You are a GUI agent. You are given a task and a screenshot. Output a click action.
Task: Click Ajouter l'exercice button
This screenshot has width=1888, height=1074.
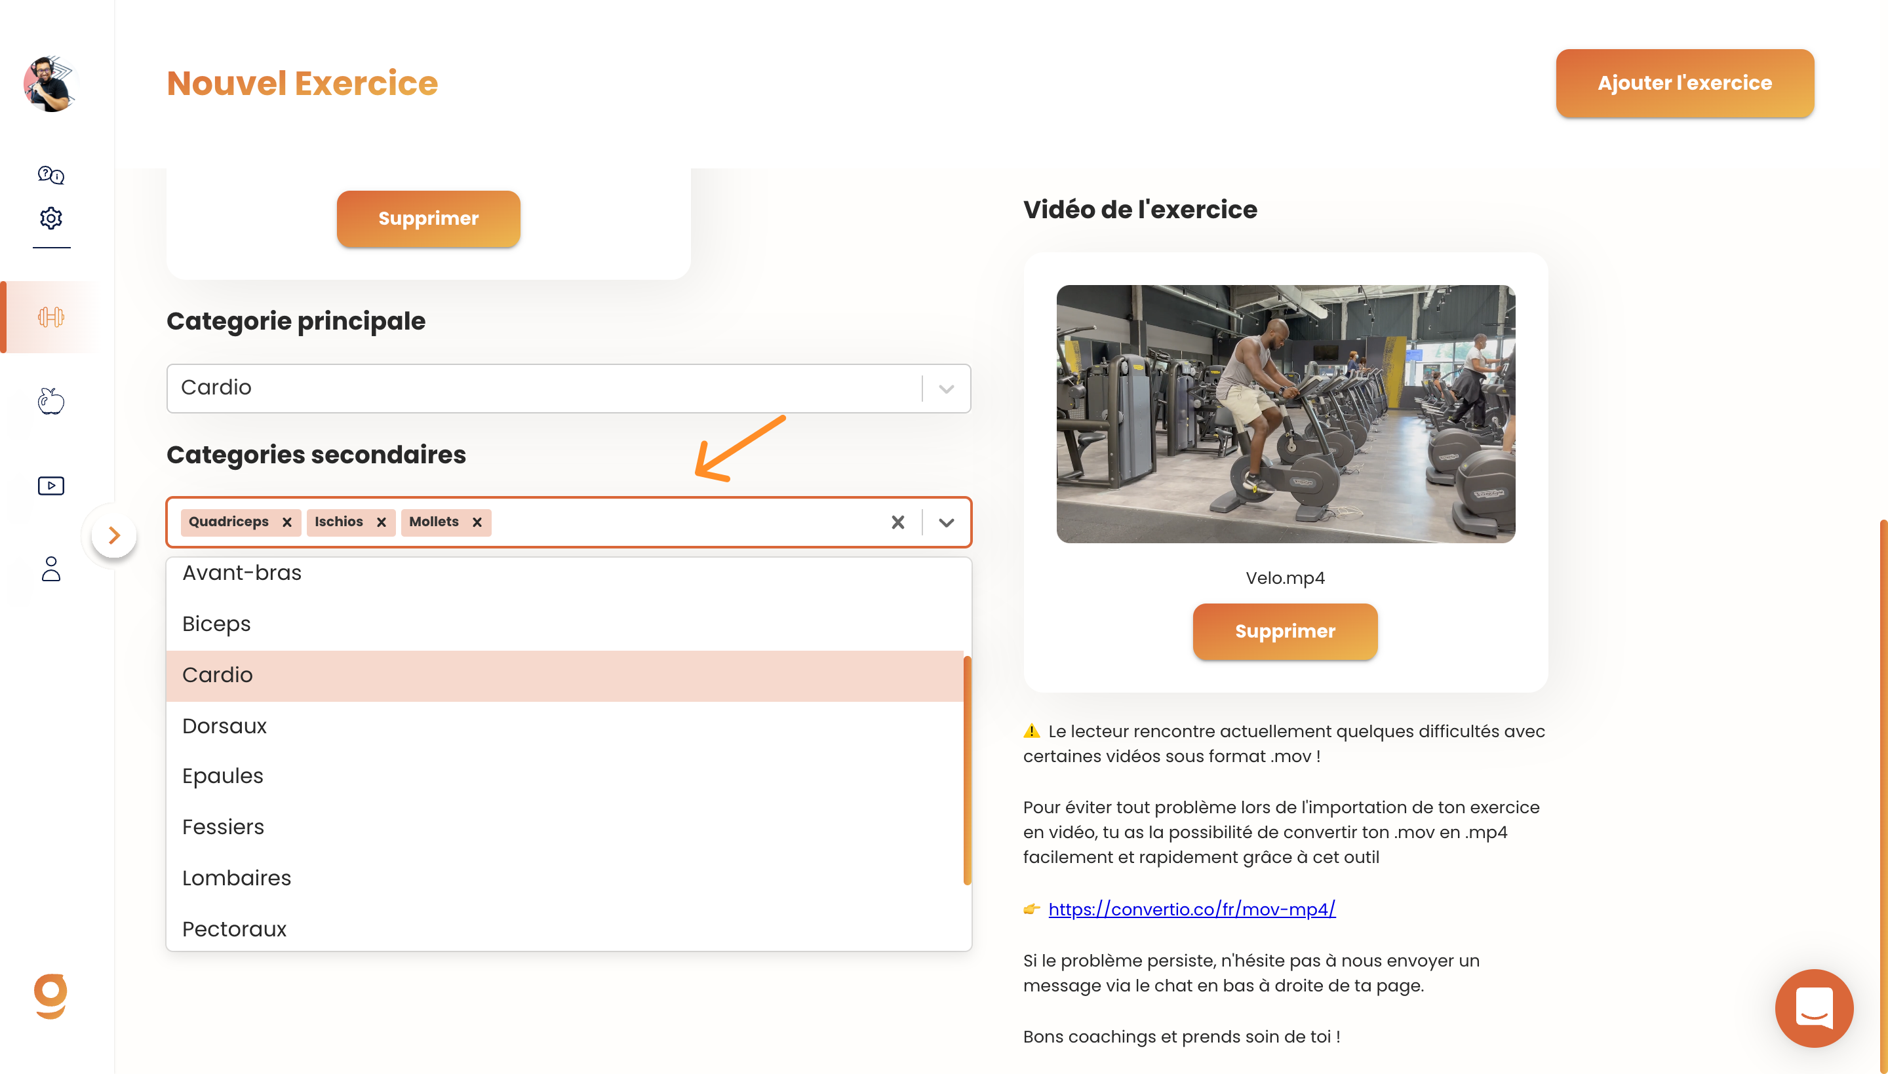point(1684,83)
